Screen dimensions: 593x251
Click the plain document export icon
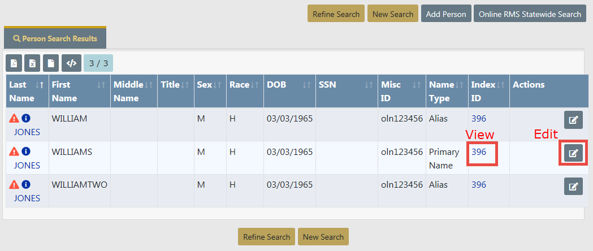coord(51,63)
